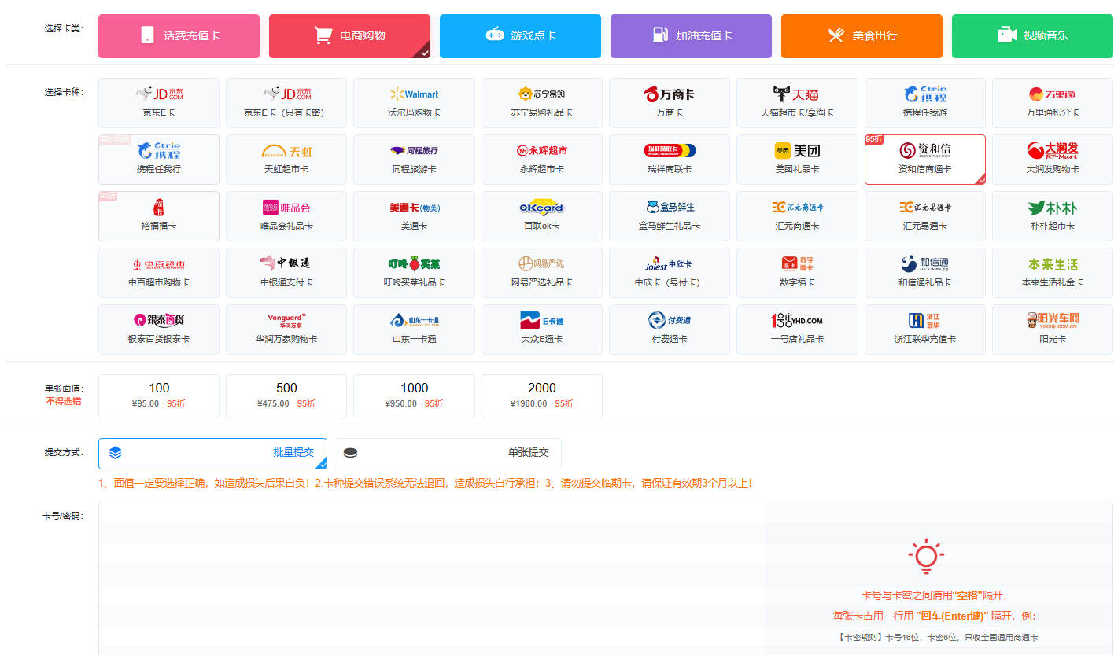Select the 500 face value option
This screenshot has width=1118, height=655.
[286, 396]
